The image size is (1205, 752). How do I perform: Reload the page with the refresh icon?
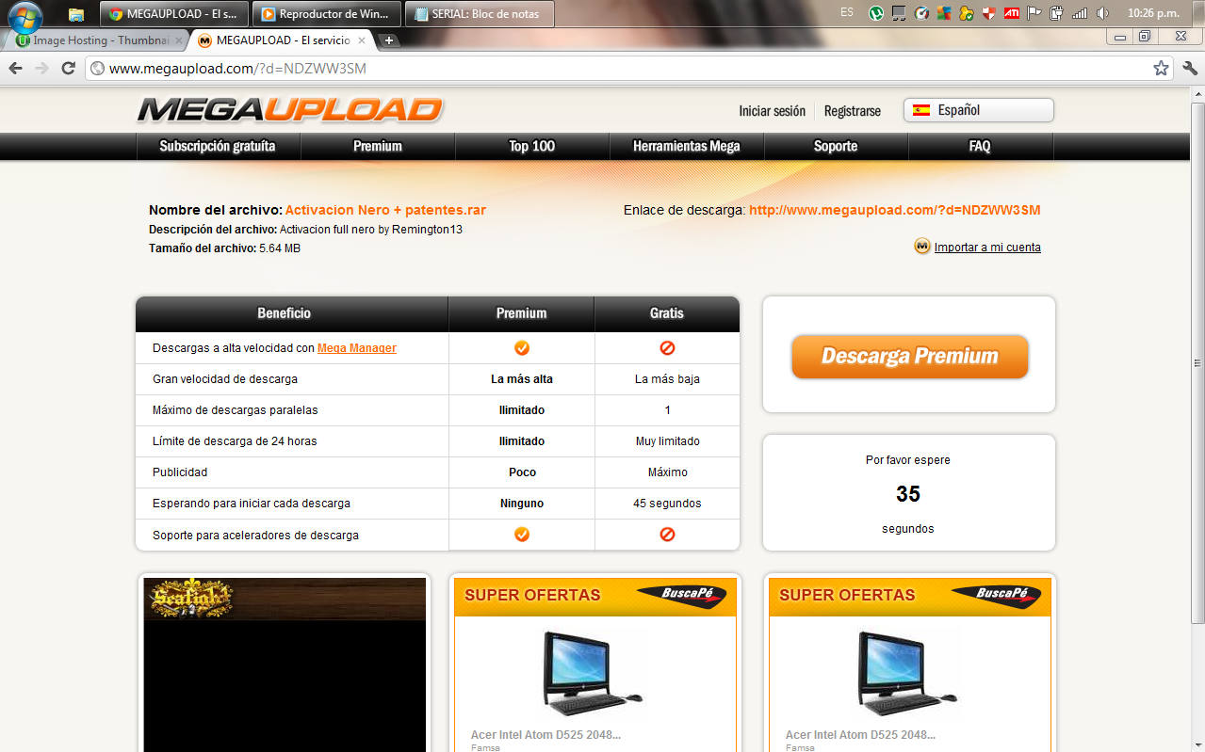point(68,68)
